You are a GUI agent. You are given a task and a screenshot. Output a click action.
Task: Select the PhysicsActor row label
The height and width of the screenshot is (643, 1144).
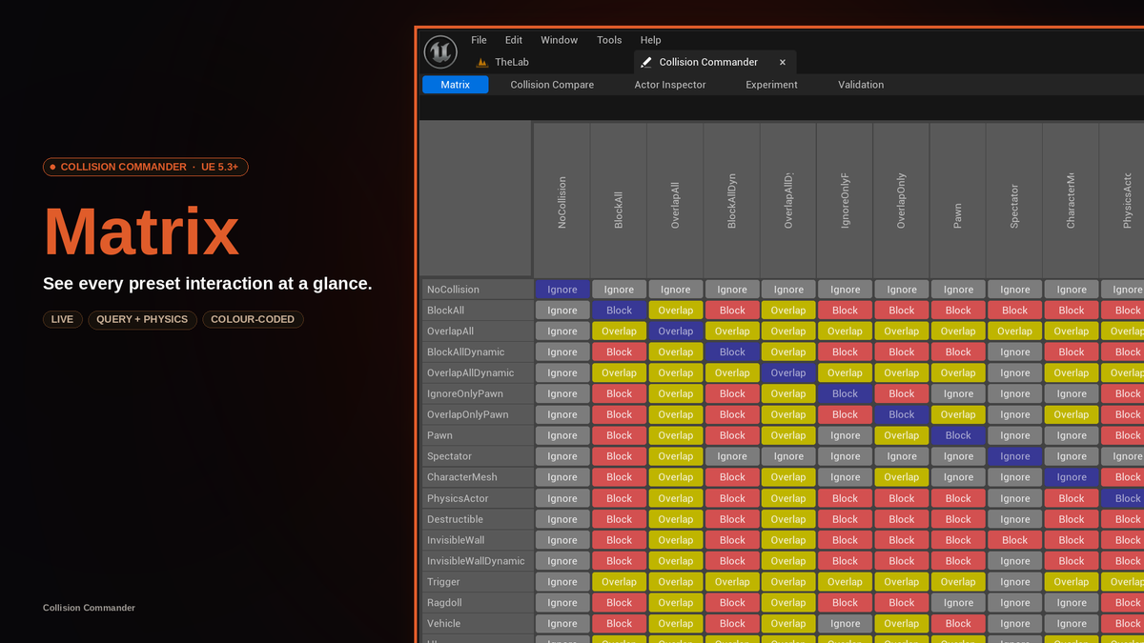477,498
